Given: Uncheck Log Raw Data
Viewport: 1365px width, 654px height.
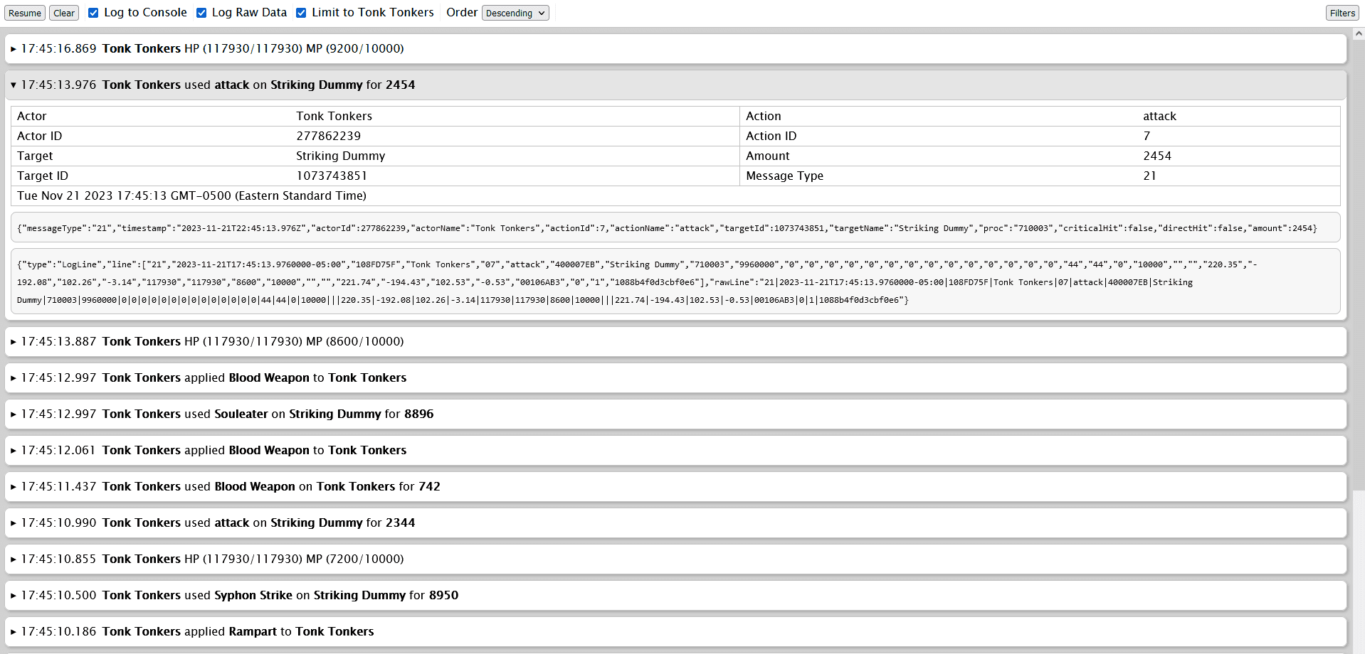Looking at the screenshot, I should coord(201,12).
